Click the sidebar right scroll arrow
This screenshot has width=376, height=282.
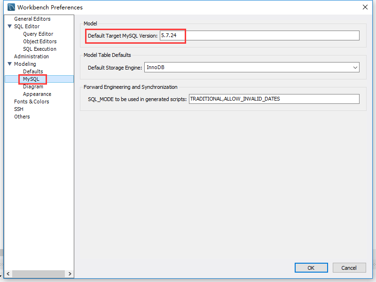pyautogui.click(x=70, y=273)
